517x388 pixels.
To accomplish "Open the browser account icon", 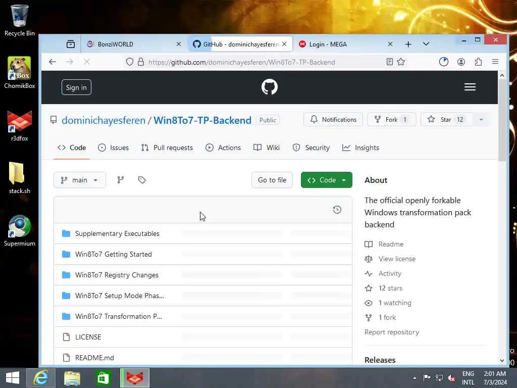I will coord(461,62).
